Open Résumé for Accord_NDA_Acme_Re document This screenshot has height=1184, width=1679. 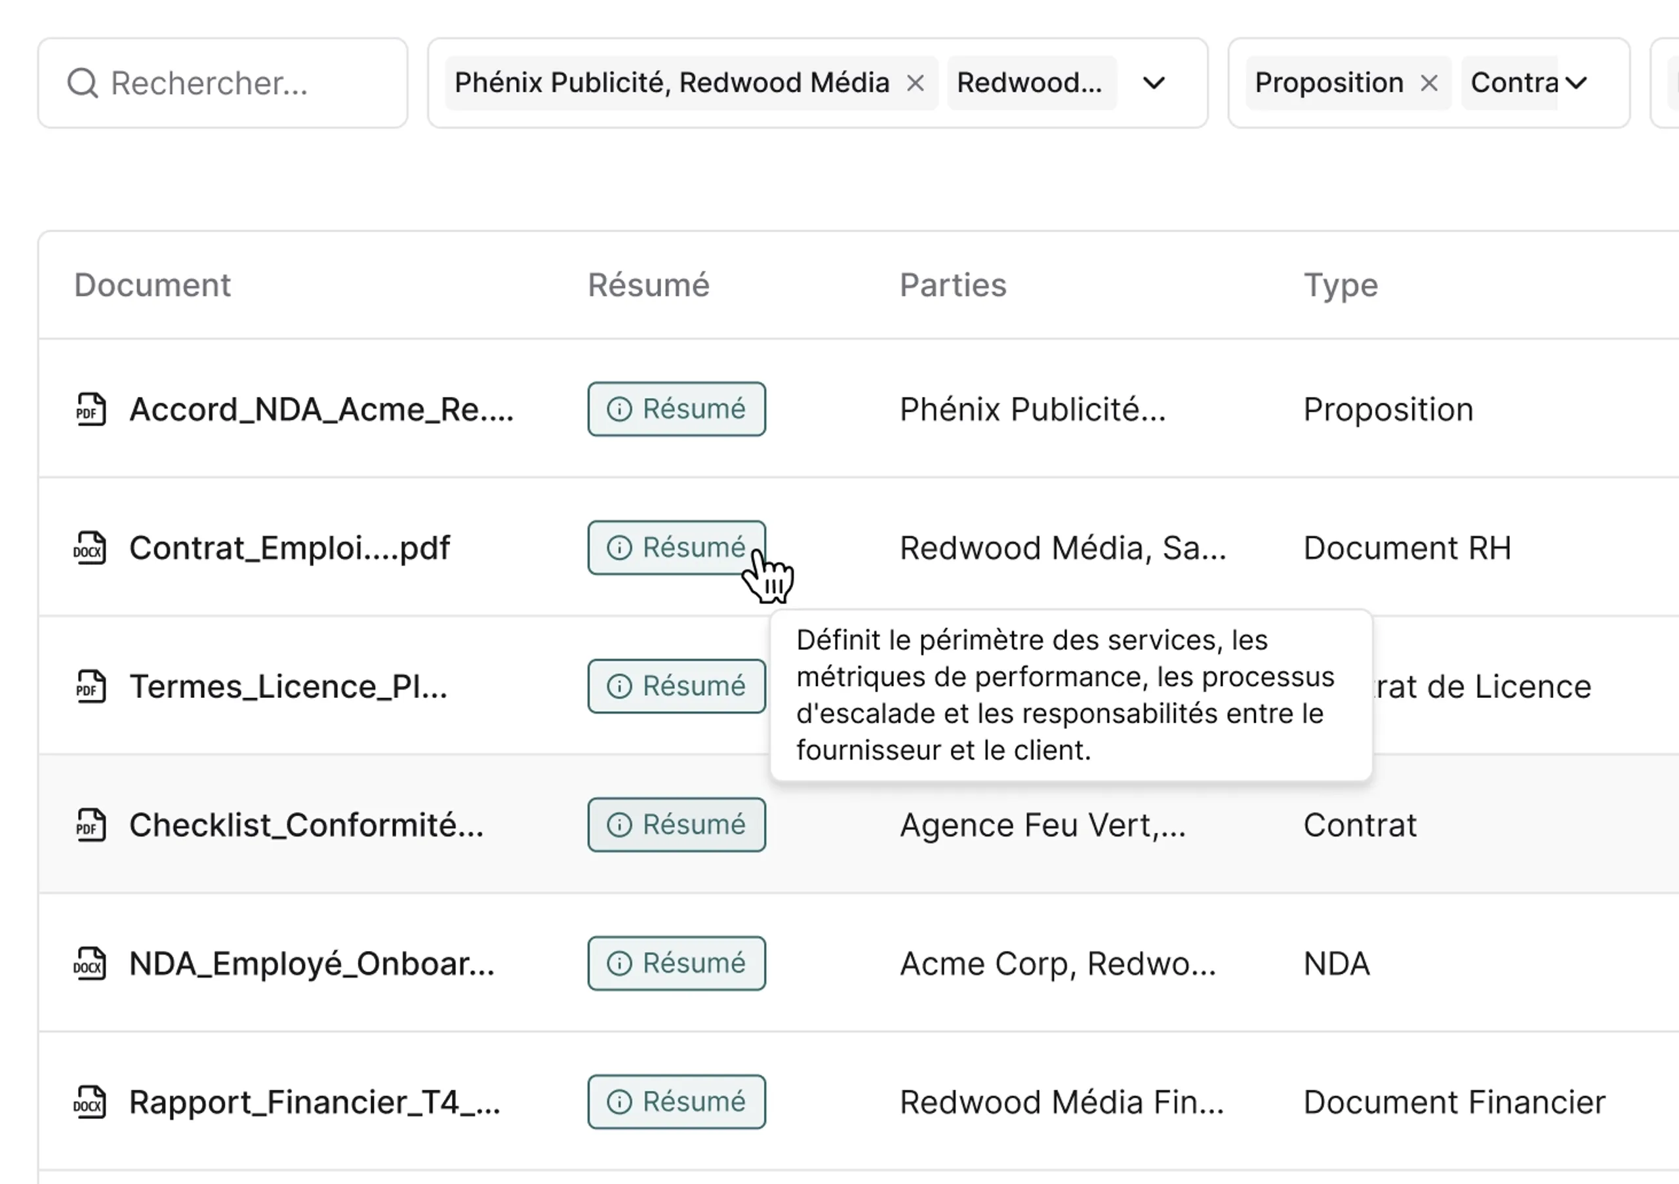click(676, 409)
